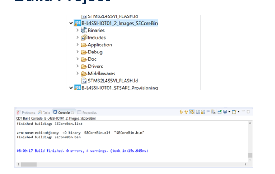The width and height of the screenshot is (275, 174).
Task: Select the Drivers folder label
Action: tap(95, 66)
